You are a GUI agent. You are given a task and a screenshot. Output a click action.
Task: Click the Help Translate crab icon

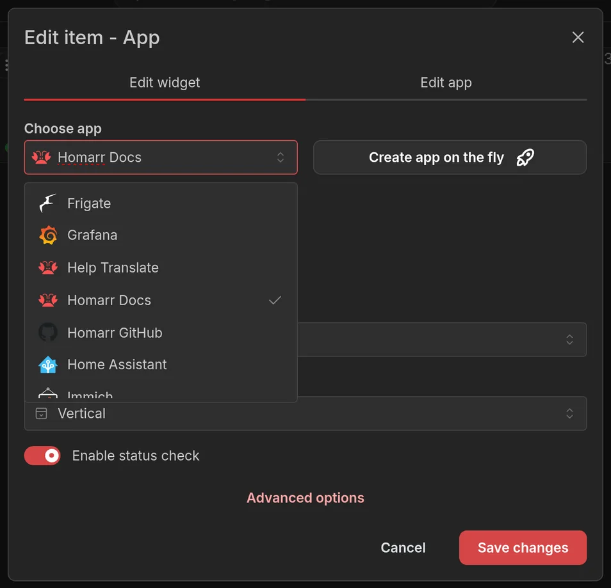coord(48,268)
